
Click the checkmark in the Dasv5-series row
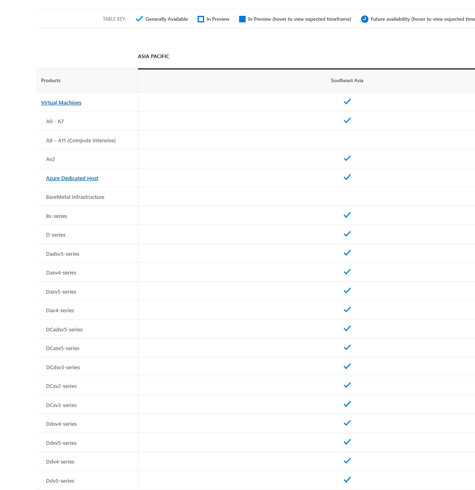347,291
